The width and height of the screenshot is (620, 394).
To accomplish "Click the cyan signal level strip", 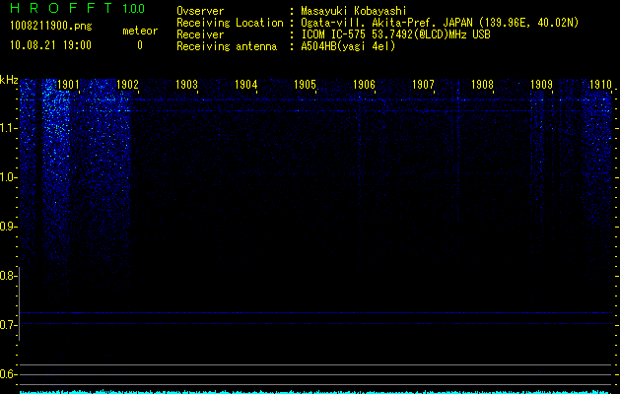I will 316,392.
